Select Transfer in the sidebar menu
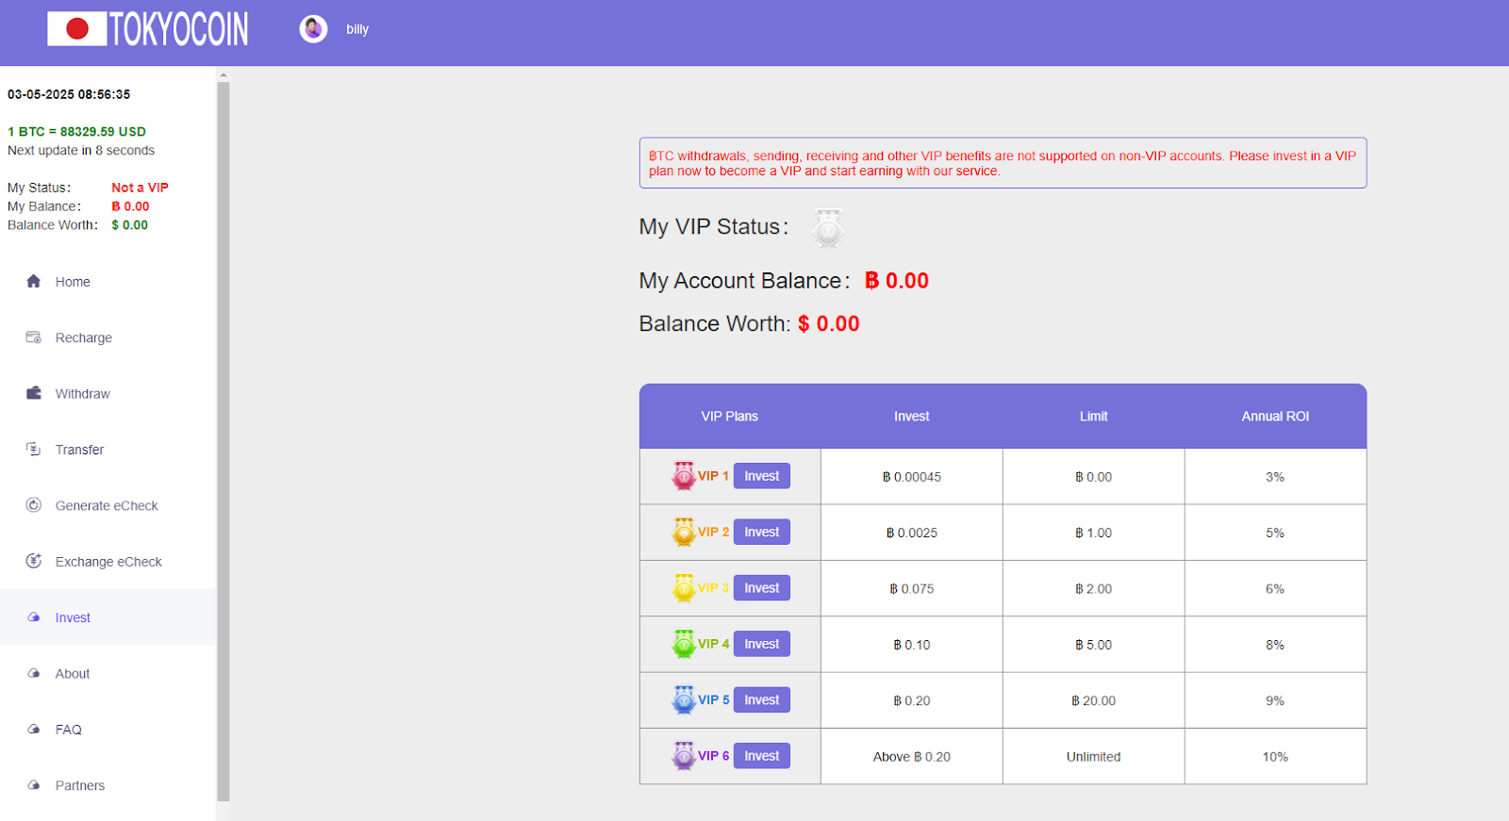The height and width of the screenshot is (821, 1509). [108, 450]
